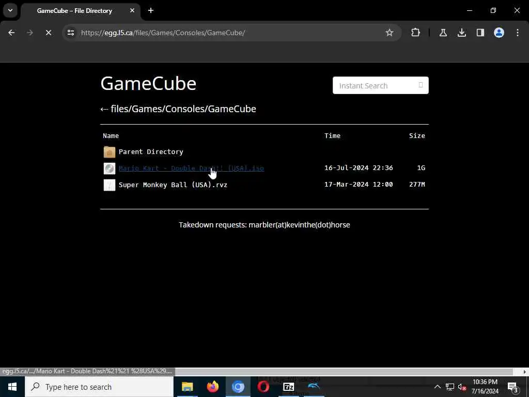Download Mario Kart - Double Dash!! (USA).iso
This screenshot has height=397, width=529.
point(191,168)
